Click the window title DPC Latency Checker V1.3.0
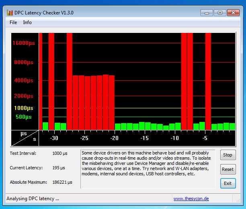This screenshot has width=246, height=209. pyautogui.click(x=44, y=13)
